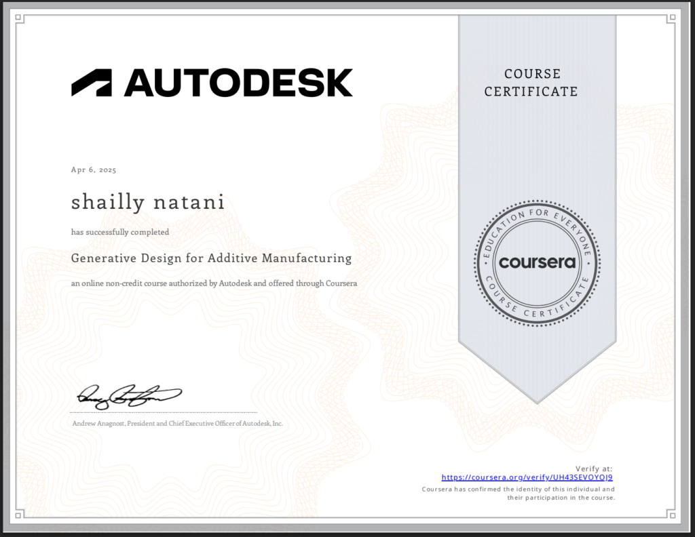
Task: Click the Coursera identity confirmation note
Action: click(x=518, y=493)
